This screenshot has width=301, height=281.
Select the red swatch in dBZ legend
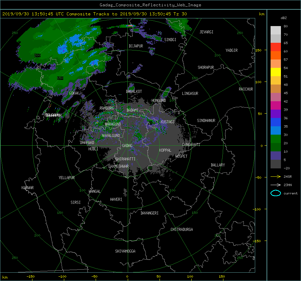(x=276, y=47)
